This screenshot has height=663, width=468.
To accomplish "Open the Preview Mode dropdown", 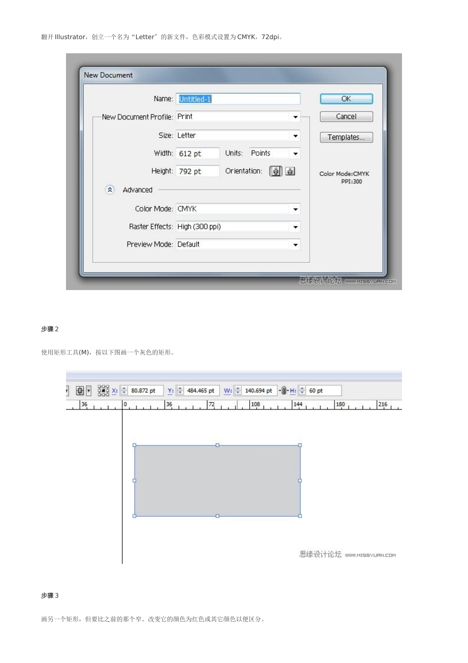I will (x=238, y=245).
